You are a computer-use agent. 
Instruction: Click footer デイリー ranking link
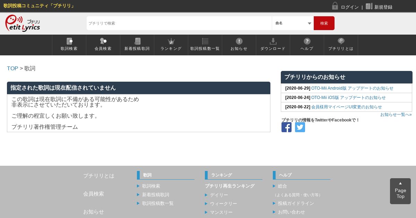[x=219, y=195]
